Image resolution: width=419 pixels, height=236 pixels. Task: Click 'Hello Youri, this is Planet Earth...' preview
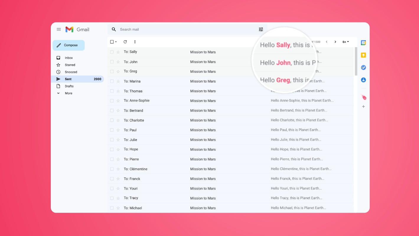click(x=296, y=188)
